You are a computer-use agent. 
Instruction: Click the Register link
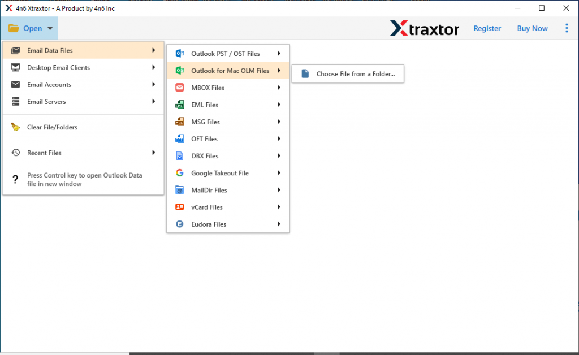(487, 28)
